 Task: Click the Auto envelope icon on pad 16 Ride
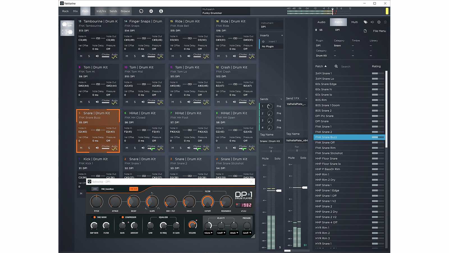[252, 56]
